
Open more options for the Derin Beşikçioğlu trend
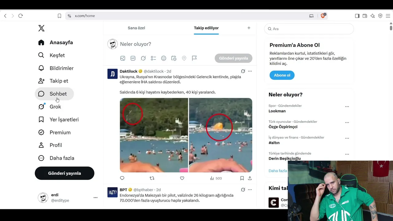pyautogui.click(x=347, y=154)
